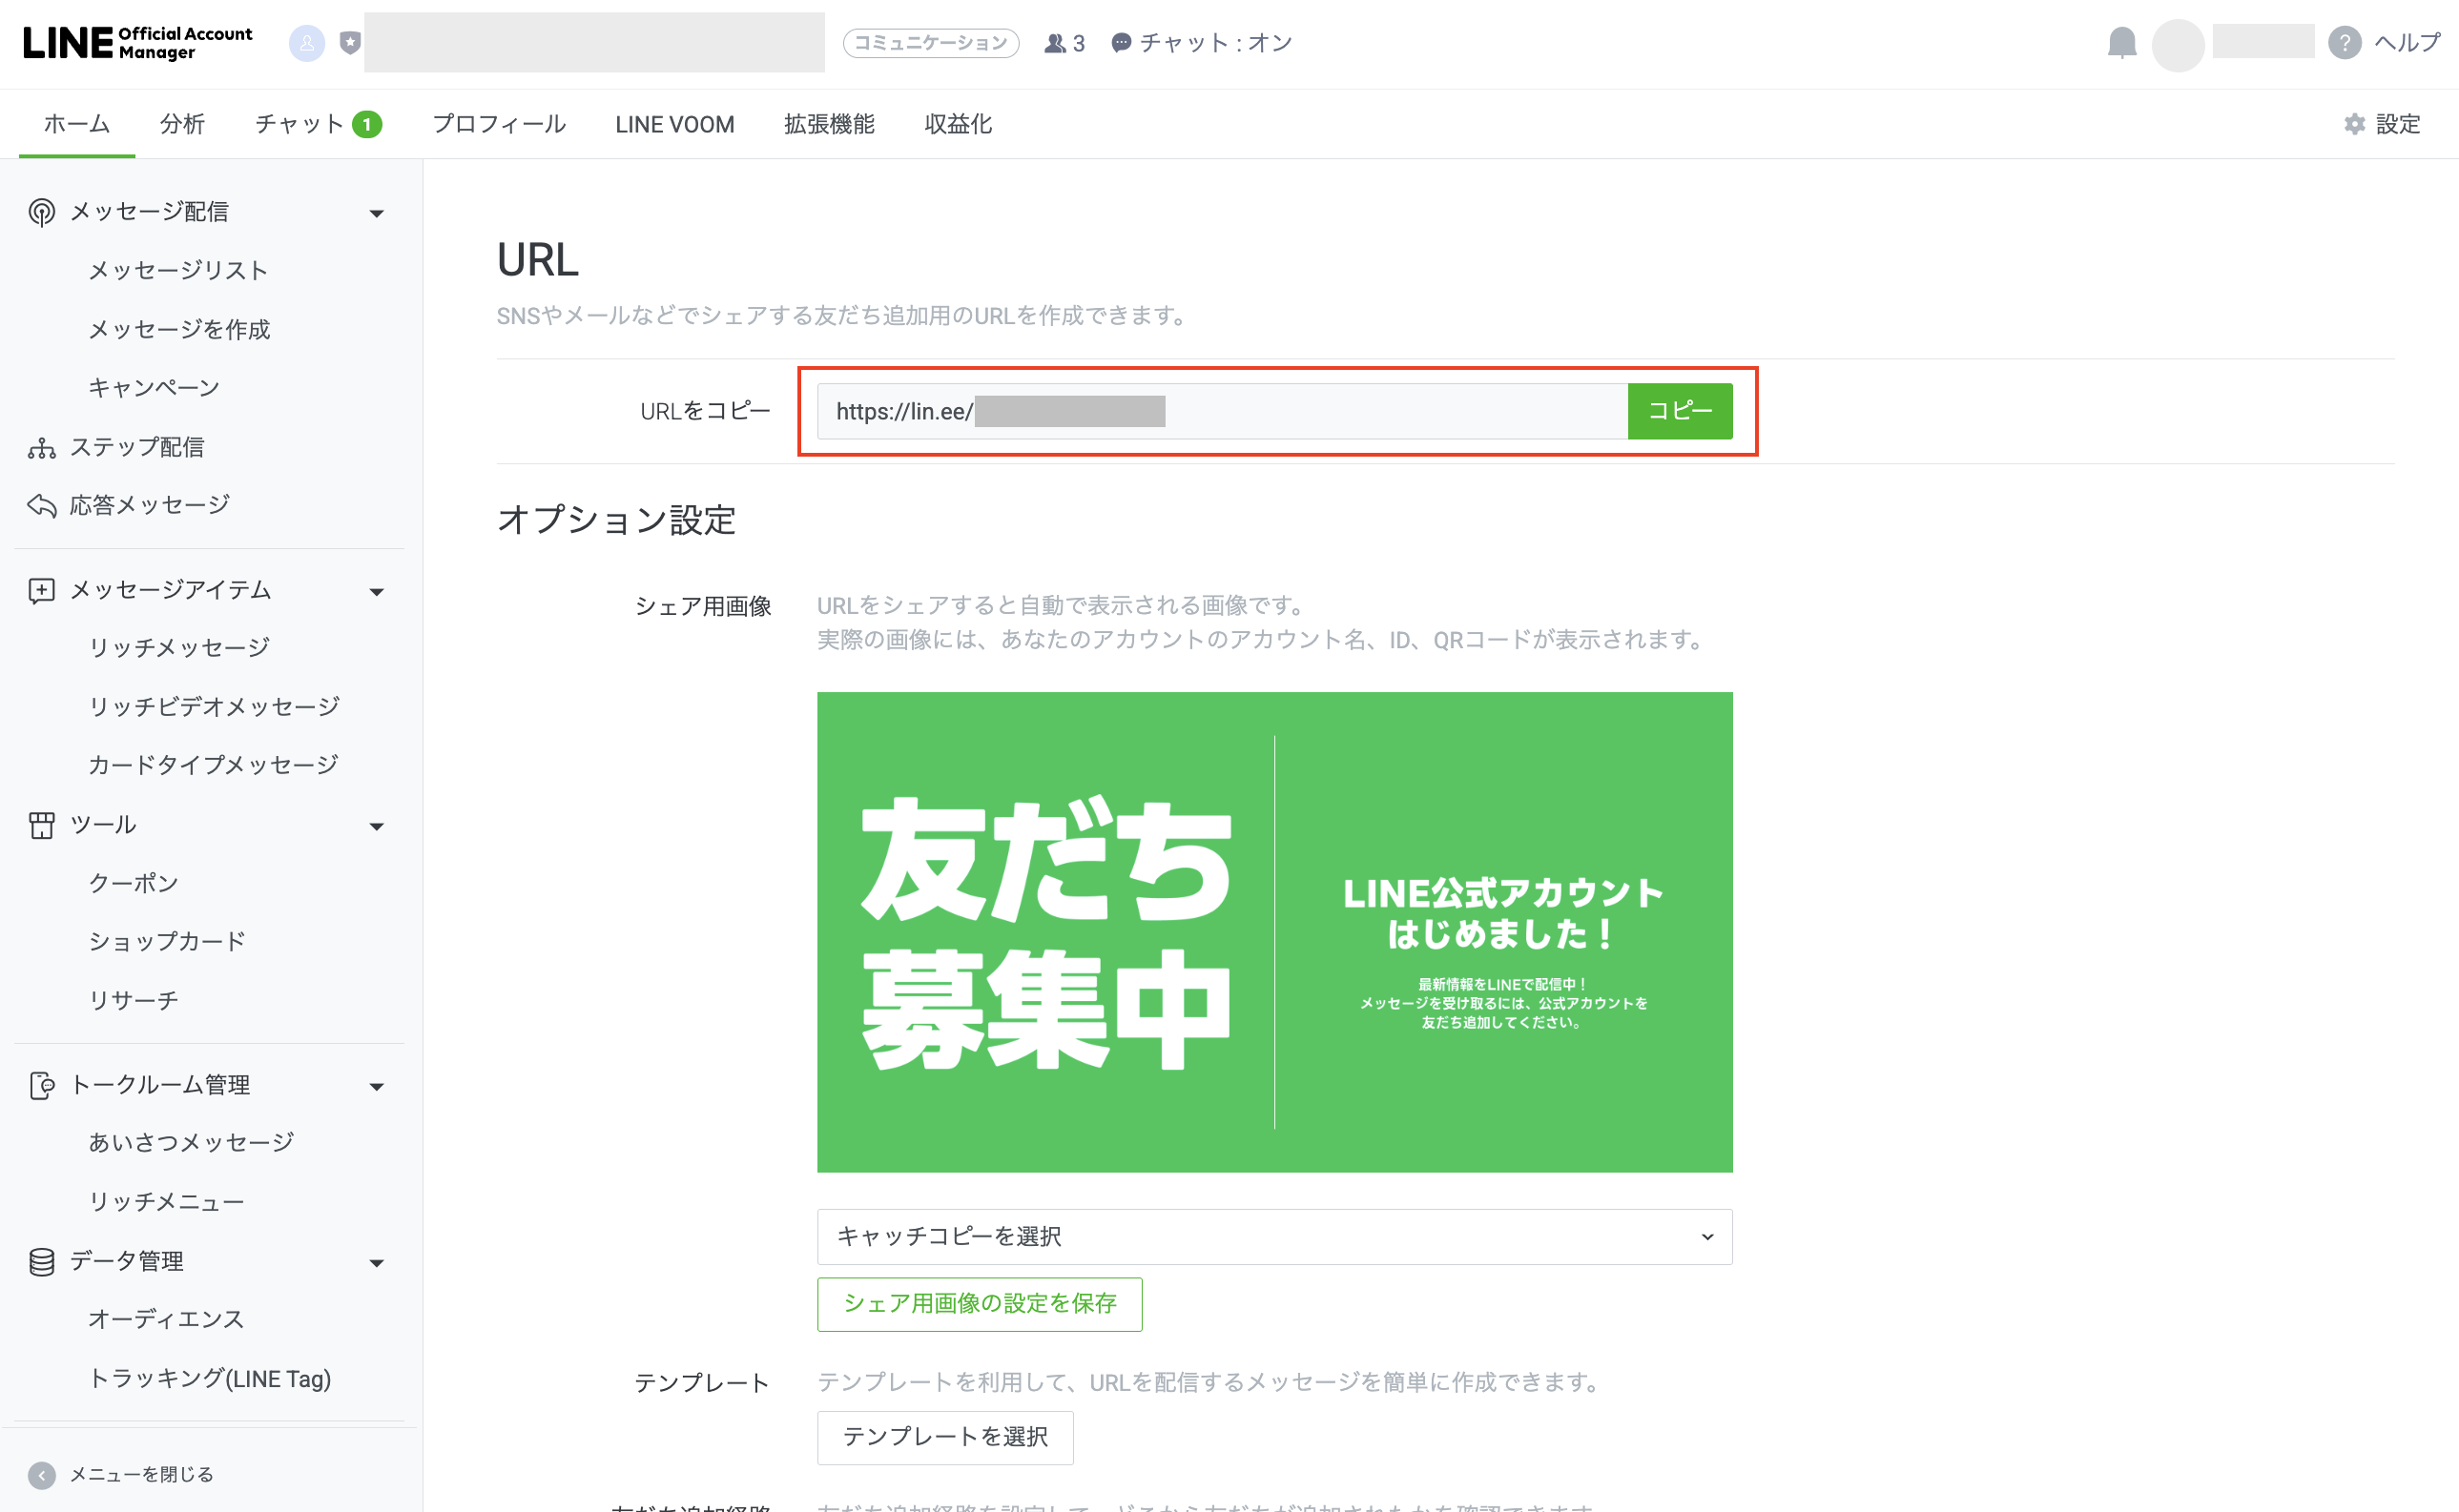Screen dimensions: 2459x1512
Task: Click the help question mark icon
Action: (2344, 43)
